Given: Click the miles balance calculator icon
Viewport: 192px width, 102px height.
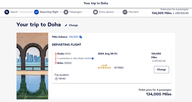Looking at the screenshot, I should (x=81, y=37).
